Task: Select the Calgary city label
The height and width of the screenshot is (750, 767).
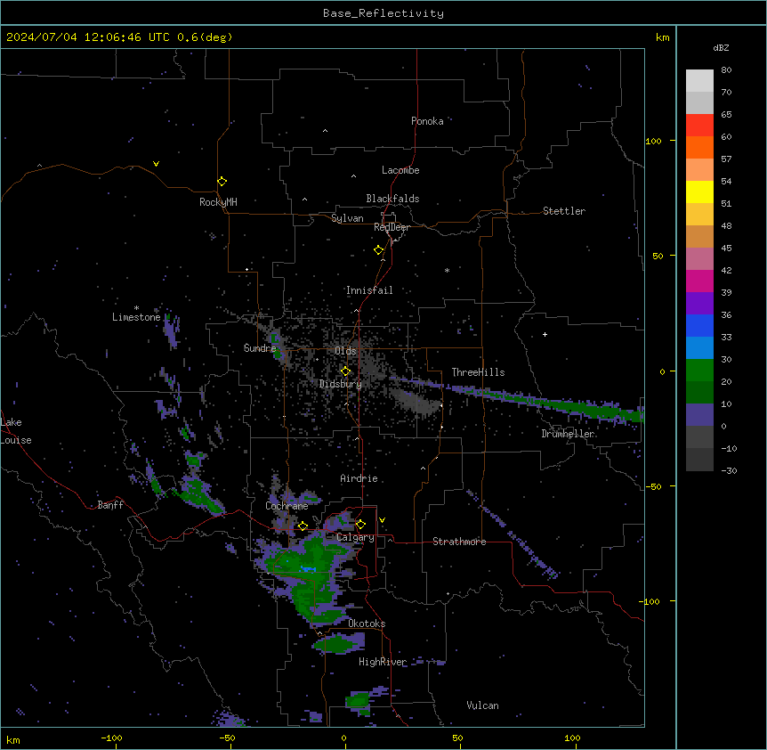Action: 355,537
